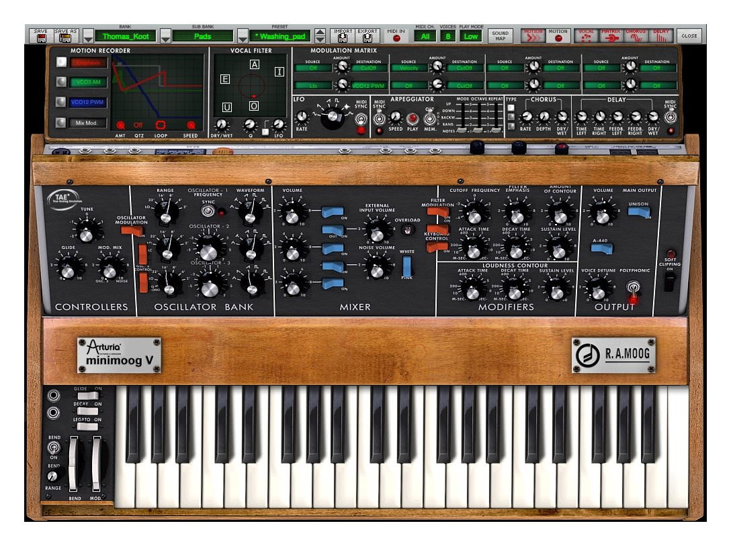This screenshot has height=546, width=731.
Task: Click the vowel A in Vocal Filter
Action: click(254, 64)
